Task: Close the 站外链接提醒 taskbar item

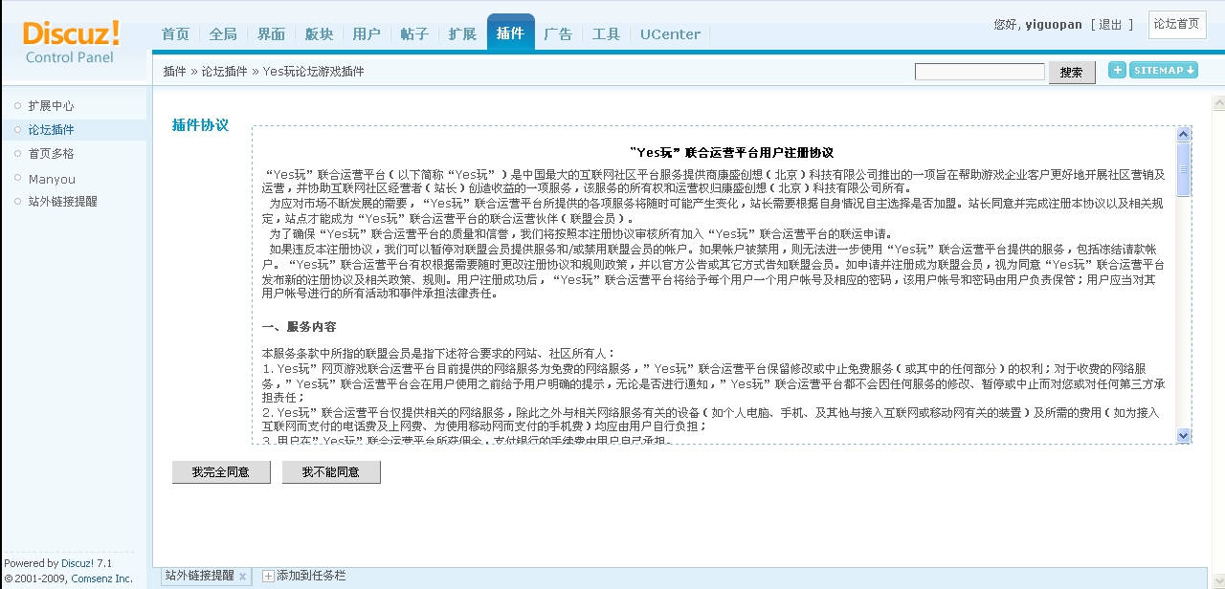Action: tap(242, 577)
